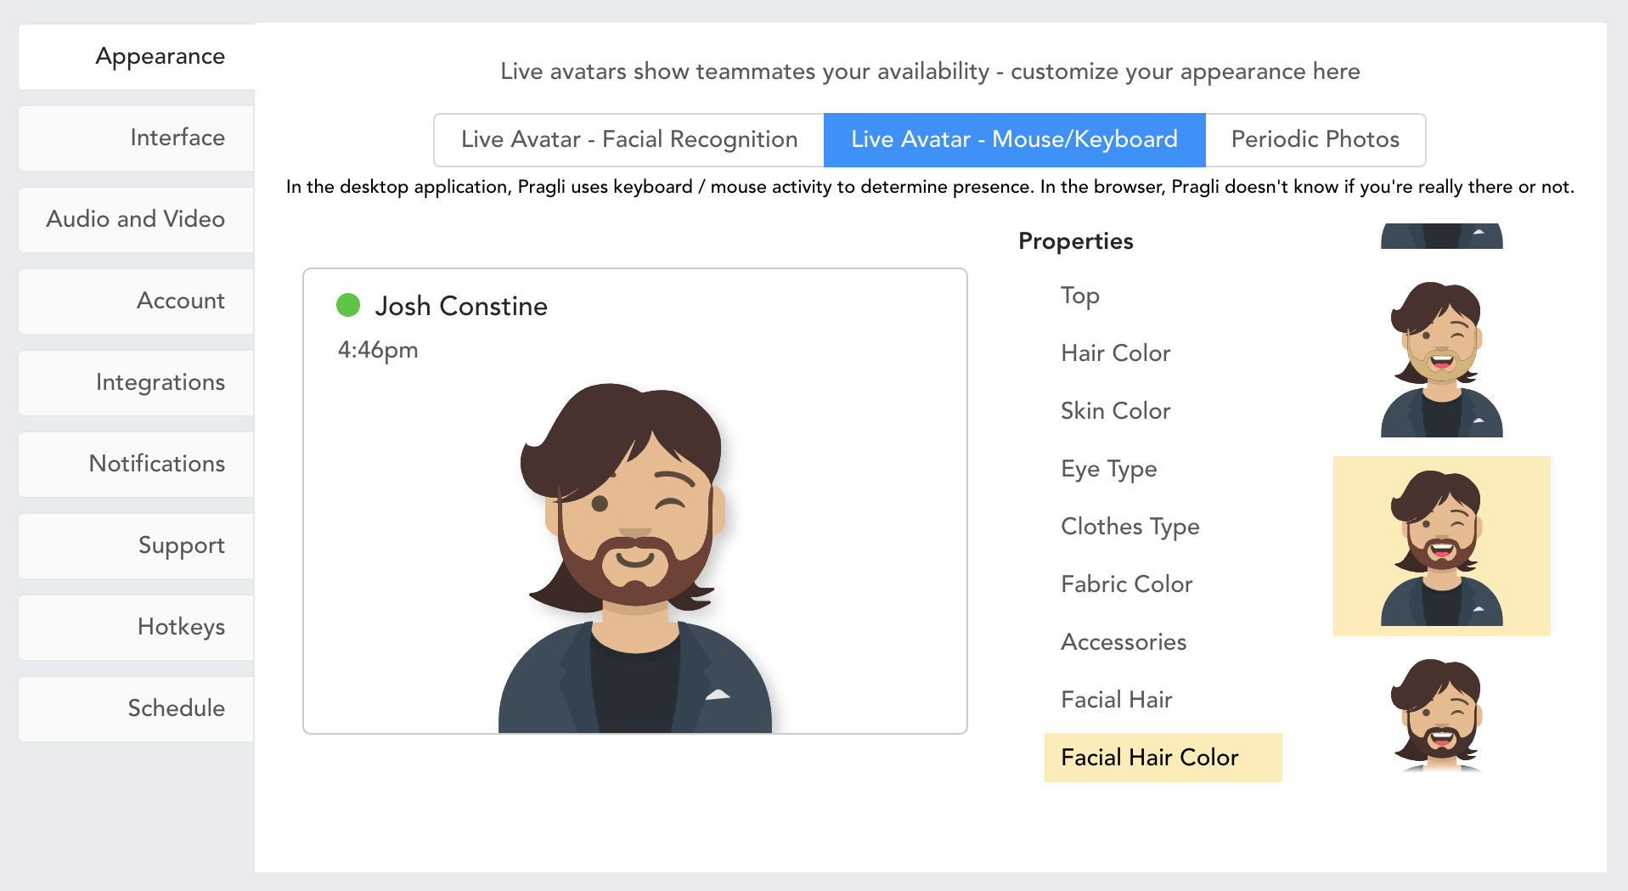Select the Skin Color property
The height and width of the screenshot is (891, 1628).
tap(1115, 411)
